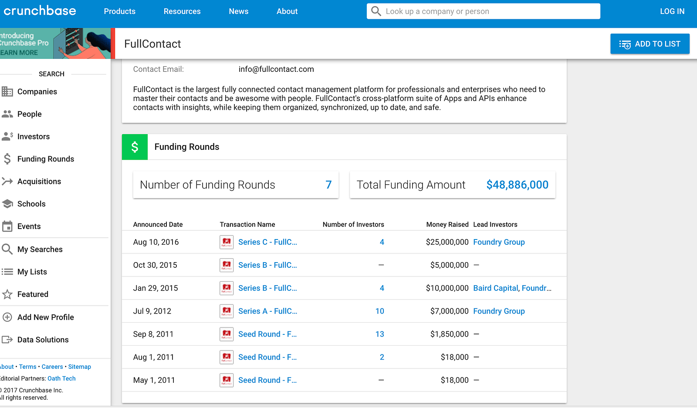697x408 pixels.
Task: Open My Searches in the sidebar
Action: 40,250
